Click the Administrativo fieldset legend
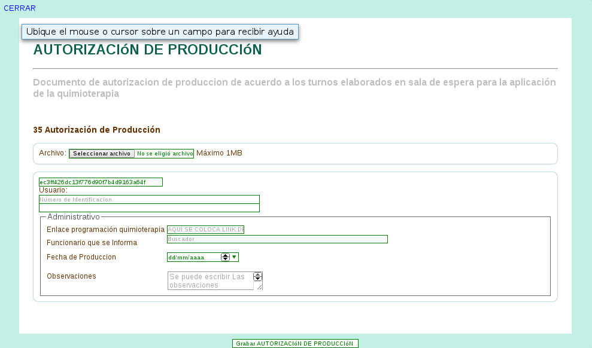The width and height of the screenshot is (592, 348). coord(73,216)
